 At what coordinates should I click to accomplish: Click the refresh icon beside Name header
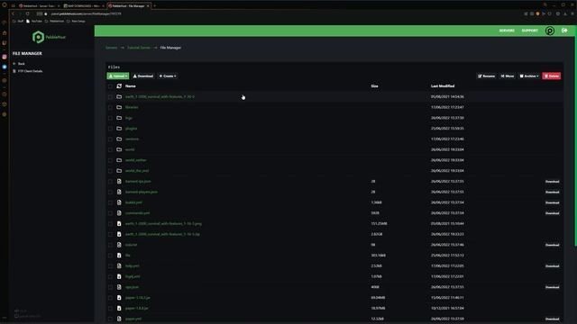119,86
